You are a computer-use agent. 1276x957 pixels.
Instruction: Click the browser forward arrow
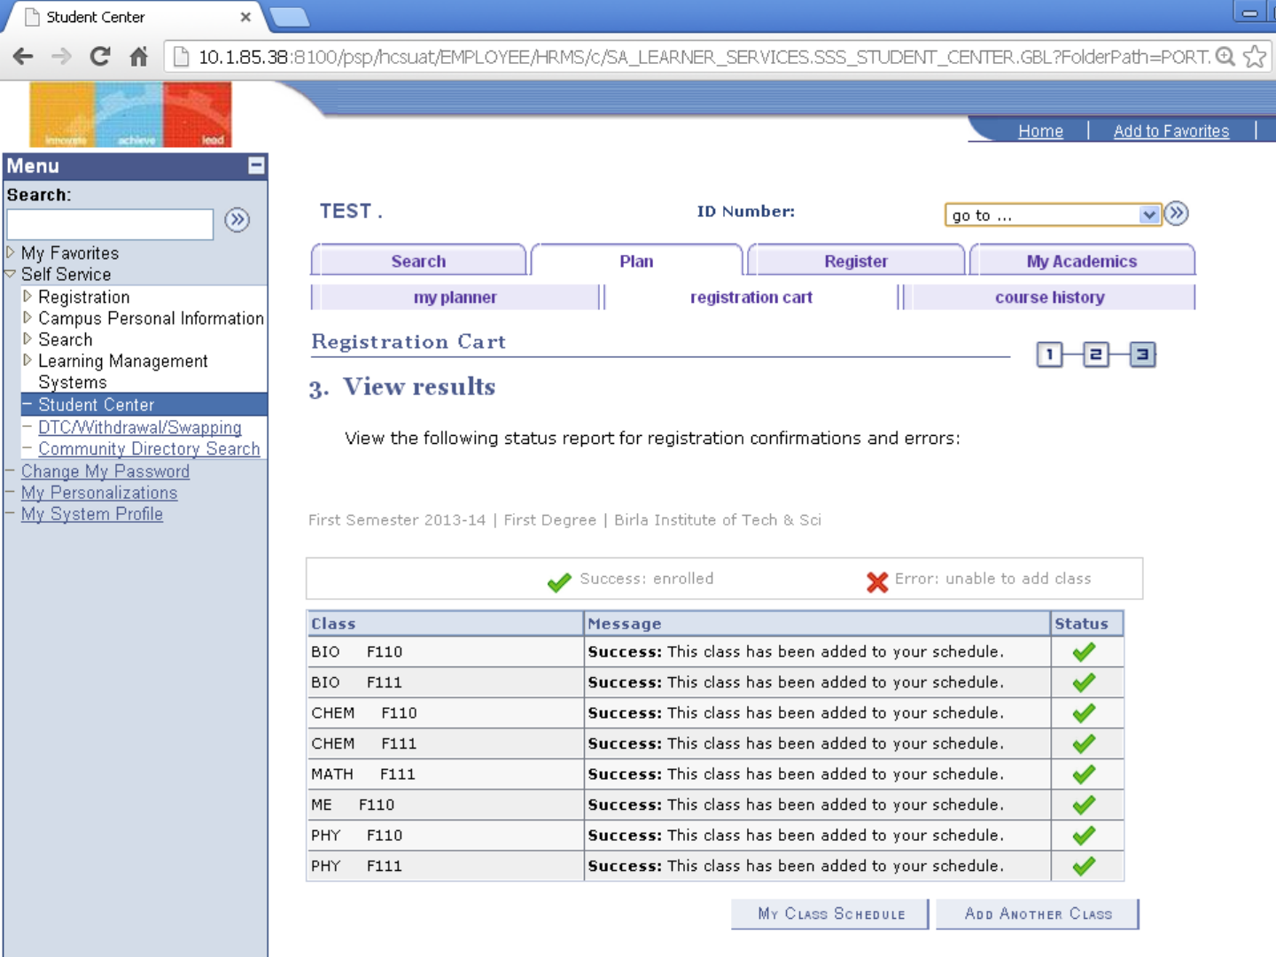pyautogui.click(x=61, y=57)
